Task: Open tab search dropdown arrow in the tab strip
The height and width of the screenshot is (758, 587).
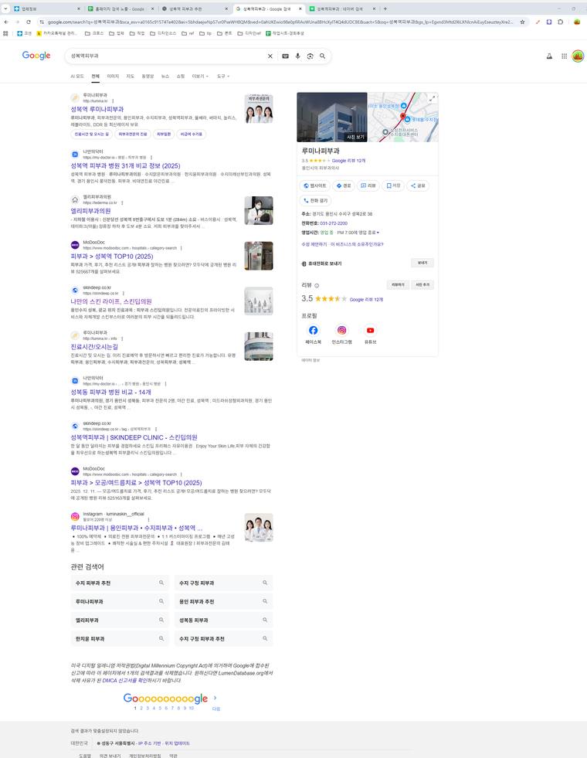Action: [x=6, y=8]
